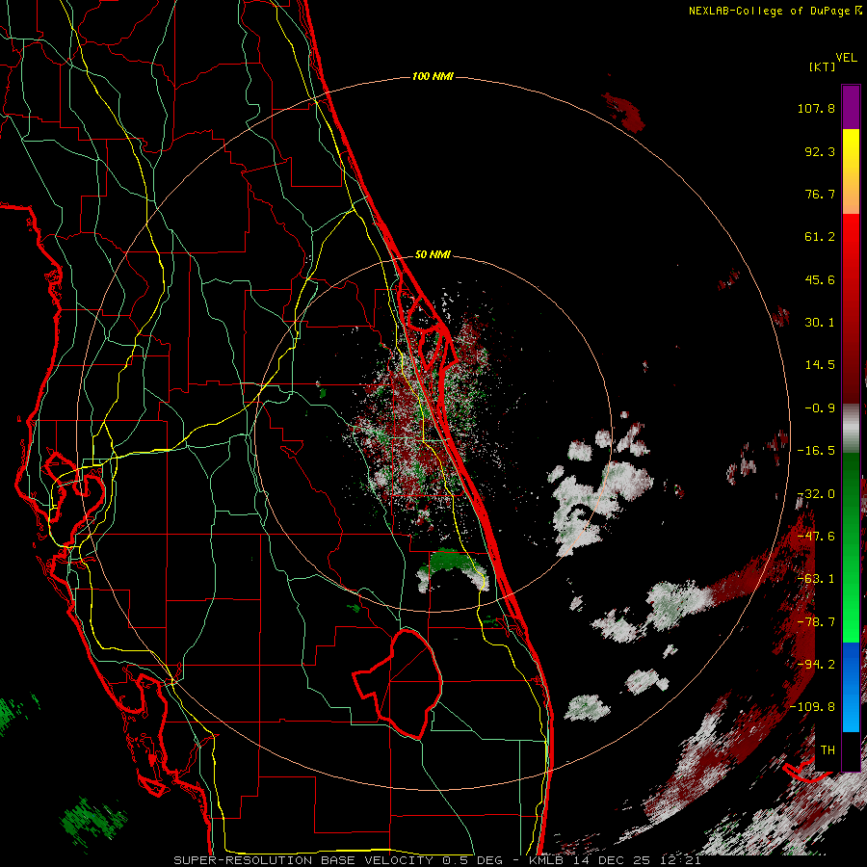Viewport: 867px width, 867px height.
Task: Select the -94.2 scale value
Action: pyautogui.click(x=816, y=664)
